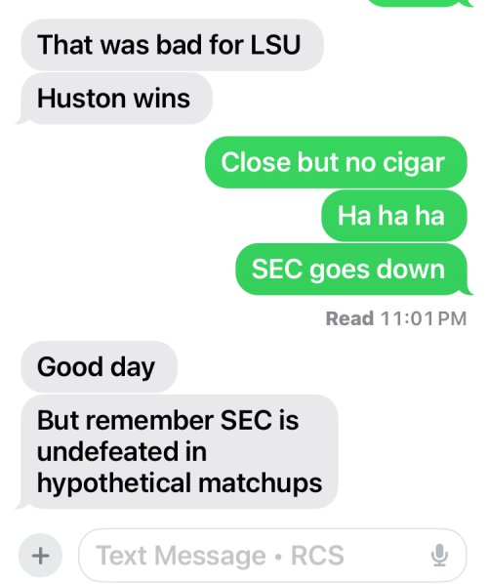488x584 pixels.
Task: Tap the "RCS" placeholder text
Action: [317, 556]
